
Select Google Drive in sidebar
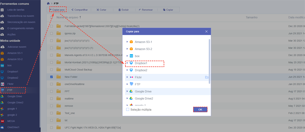(x=15, y=96)
